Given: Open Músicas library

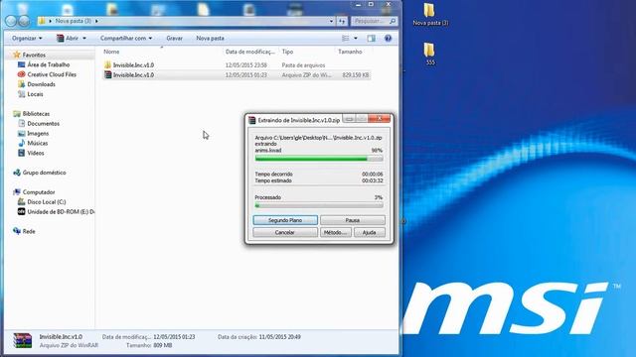Looking at the screenshot, I should point(38,143).
